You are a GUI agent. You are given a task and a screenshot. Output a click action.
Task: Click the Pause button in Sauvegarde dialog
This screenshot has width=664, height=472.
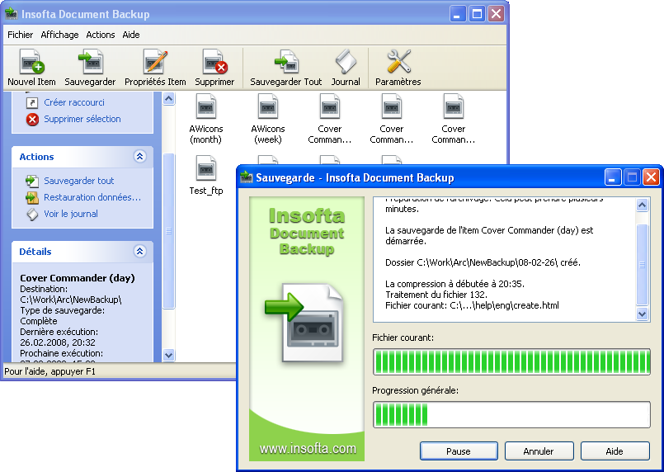[459, 451]
